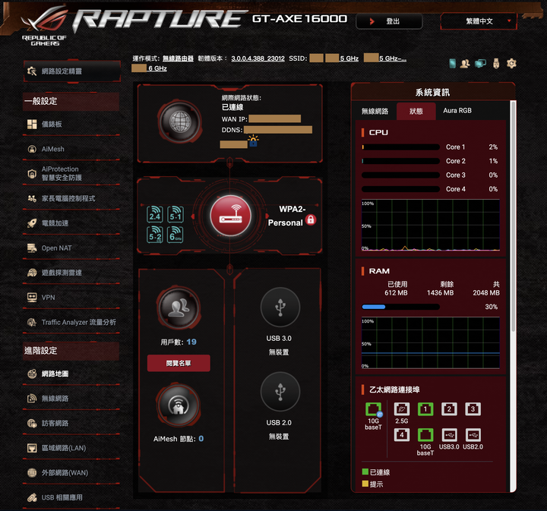Viewport: 547px width, 511px height.
Task: Open 家長電腦控制程式 parental controls
Action: [x=71, y=199]
